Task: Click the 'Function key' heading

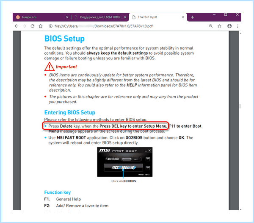Action: tap(58, 192)
